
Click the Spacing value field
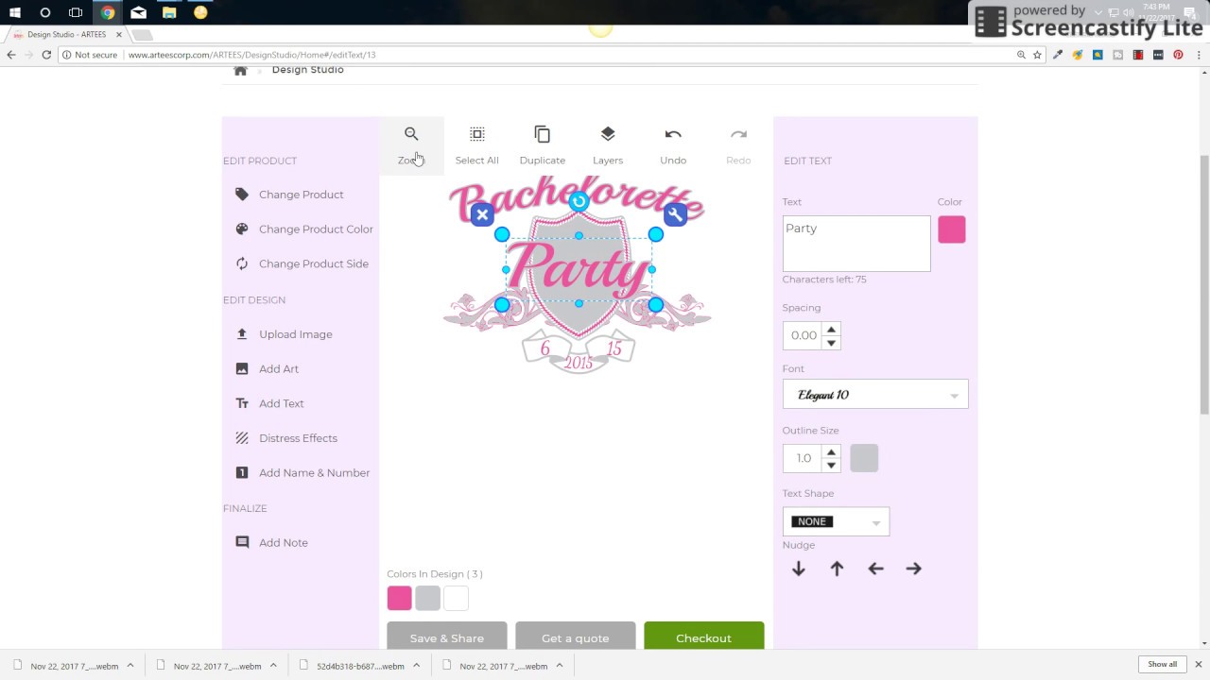tap(804, 335)
